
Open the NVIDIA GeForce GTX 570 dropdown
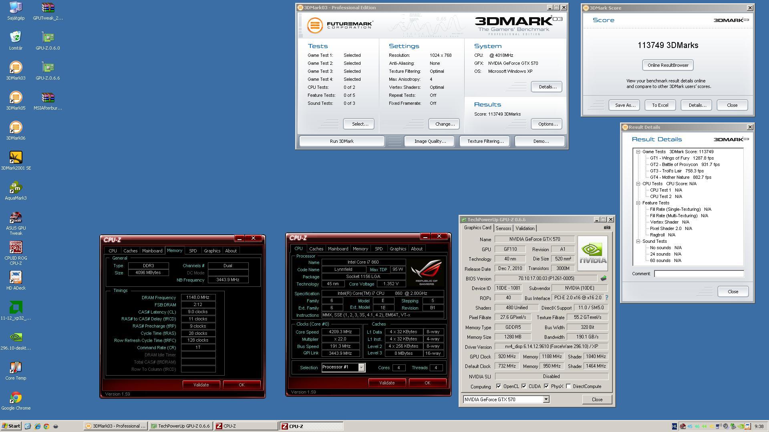(x=546, y=400)
